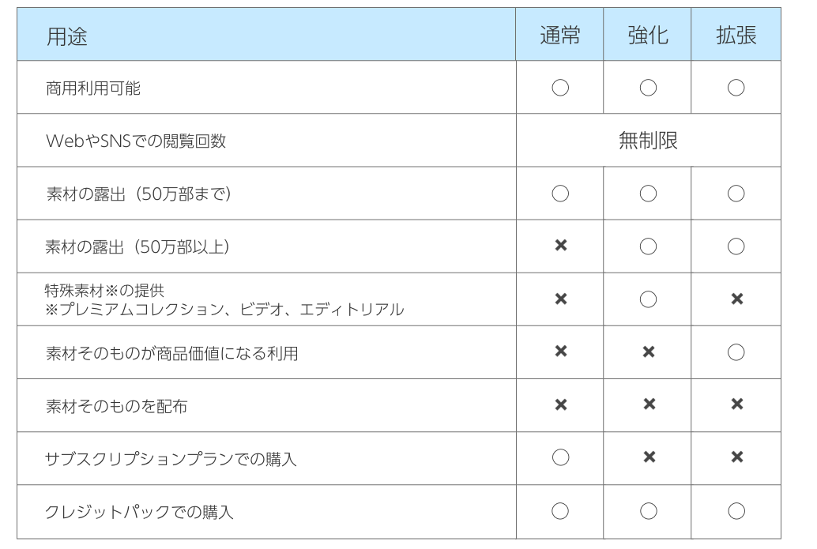Click the 強化 column header
Image resolution: width=817 pixels, height=549 pixels.
pyautogui.click(x=648, y=36)
